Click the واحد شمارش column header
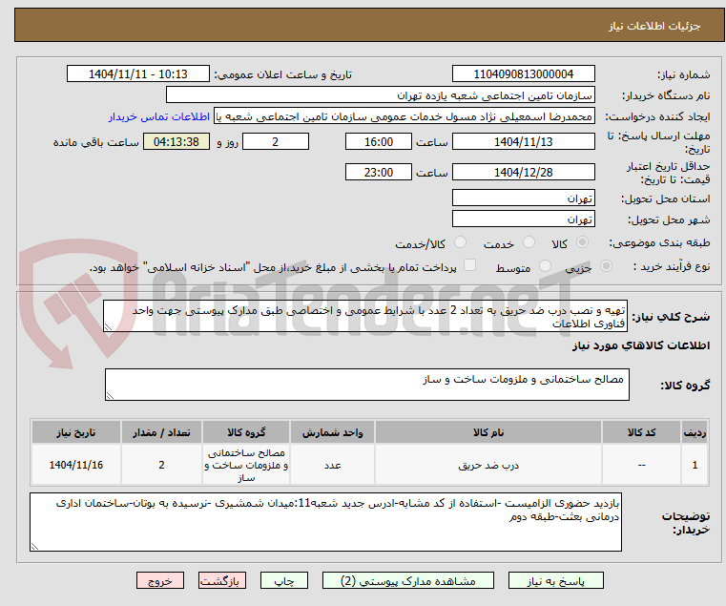Viewport: 726px width, 606px height. 332,432
